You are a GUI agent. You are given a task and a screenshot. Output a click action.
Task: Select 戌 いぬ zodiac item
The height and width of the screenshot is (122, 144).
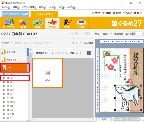14,114
